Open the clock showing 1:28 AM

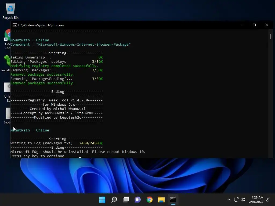(256, 200)
